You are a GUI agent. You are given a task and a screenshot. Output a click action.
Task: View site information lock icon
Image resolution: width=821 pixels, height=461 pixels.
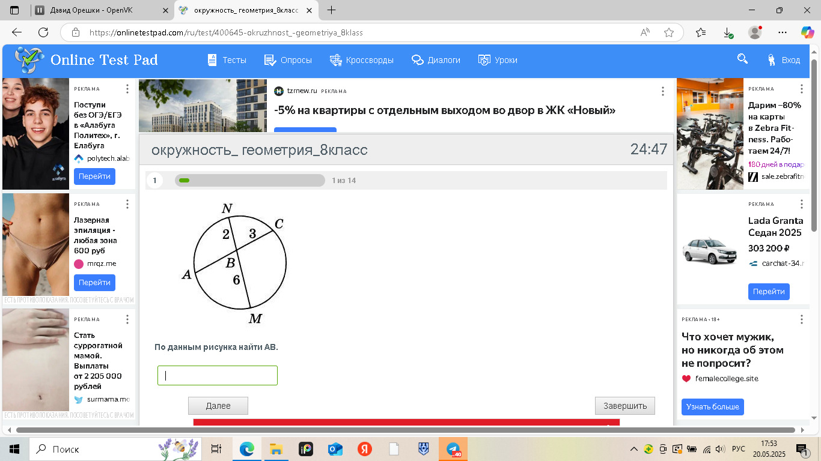tap(75, 32)
